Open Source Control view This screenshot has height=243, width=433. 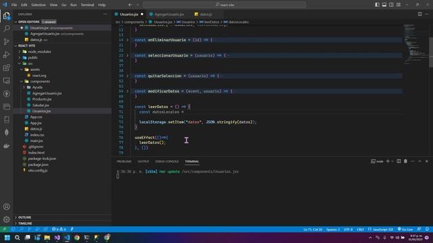click(6, 42)
